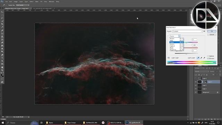The width and height of the screenshot is (222, 125).
Task: Select the Crop tool
Action: 2,24
